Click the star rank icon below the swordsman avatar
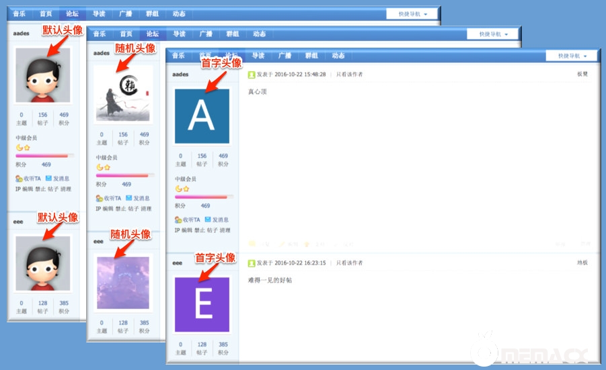The height and width of the screenshot is (370, 606). (x=107, y=167)
